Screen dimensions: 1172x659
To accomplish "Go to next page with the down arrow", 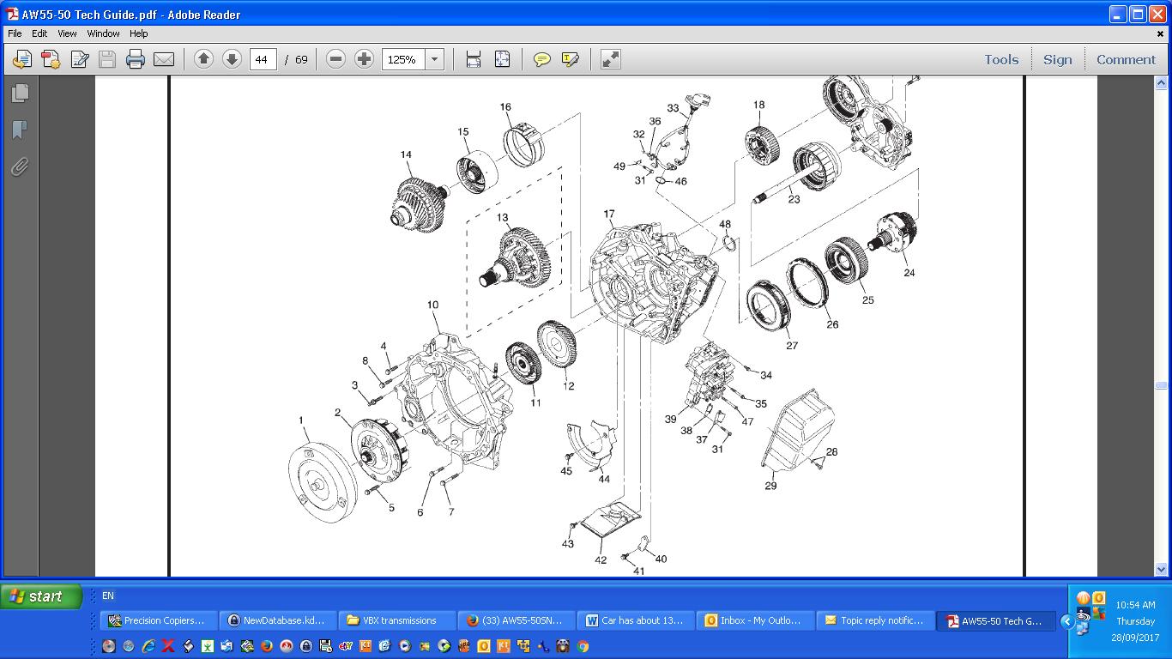I will coord(232,59).
